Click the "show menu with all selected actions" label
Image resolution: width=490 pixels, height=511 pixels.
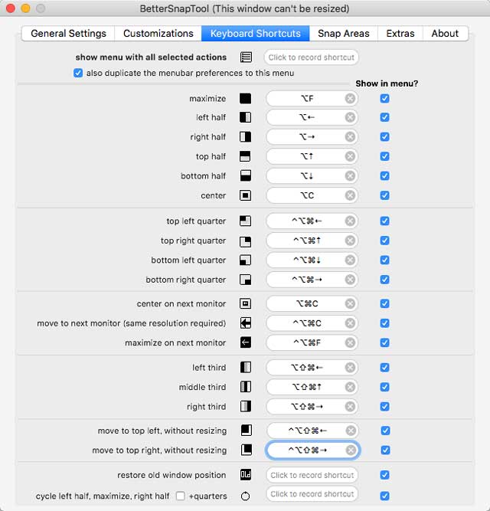pos(151,57)
